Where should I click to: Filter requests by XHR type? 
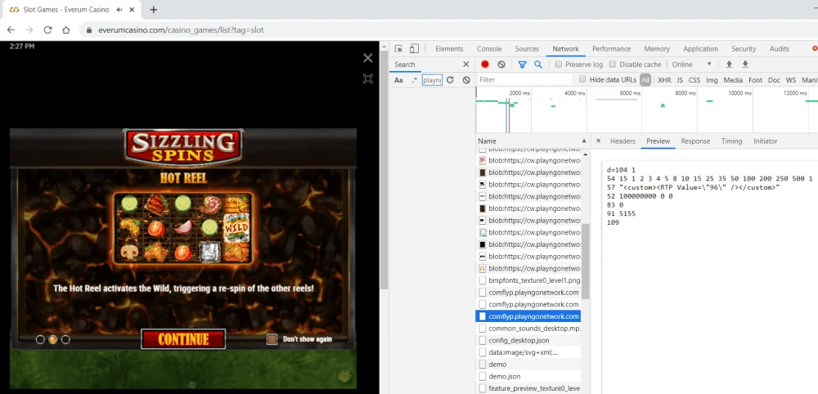(664, 80)
